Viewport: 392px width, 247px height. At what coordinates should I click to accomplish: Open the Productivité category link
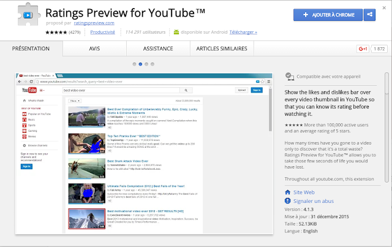pyautogui.click(x=102, y=32)
